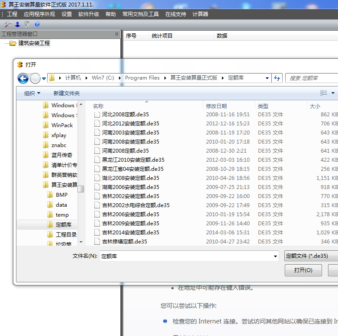Open the 常用文档及工具 menu

[x=141, y=14]
